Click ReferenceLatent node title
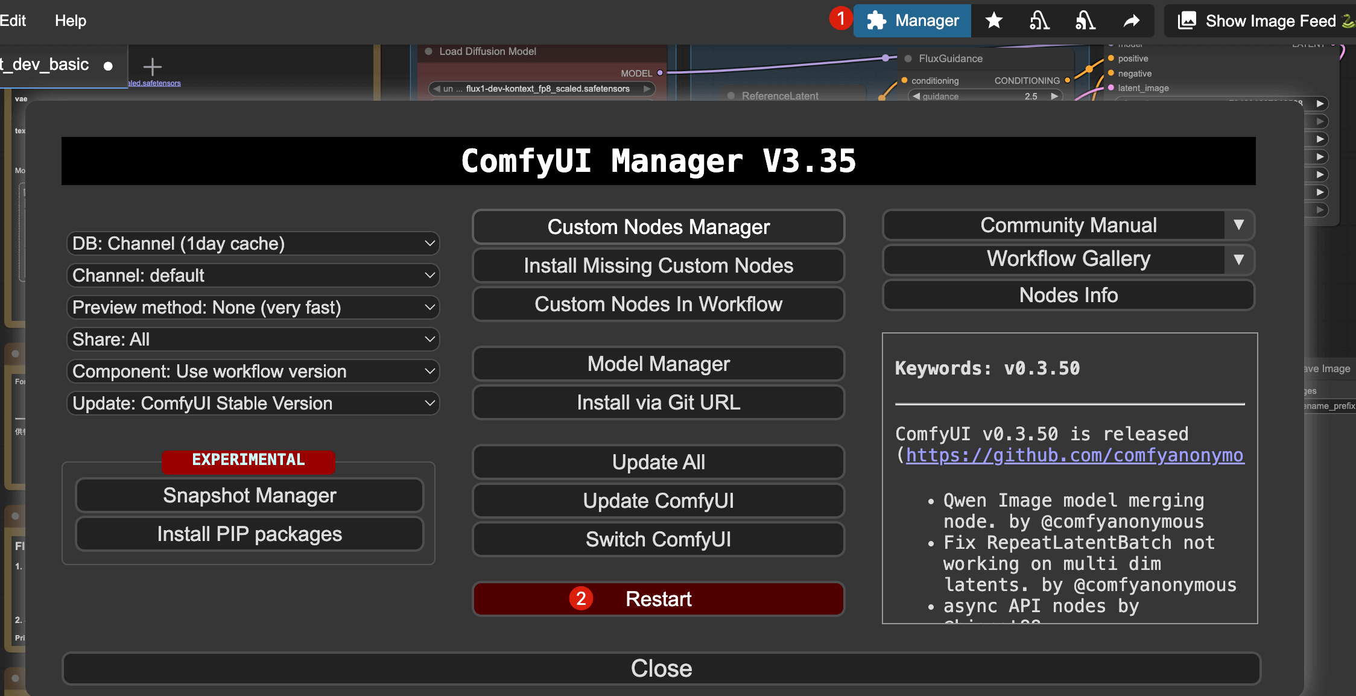This screenshot has width=1356, height=696. point(780,96)
